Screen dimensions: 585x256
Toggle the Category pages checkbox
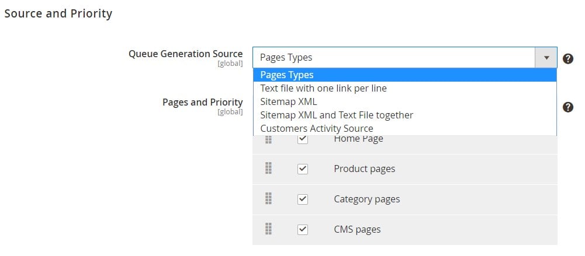pos(303,199)
